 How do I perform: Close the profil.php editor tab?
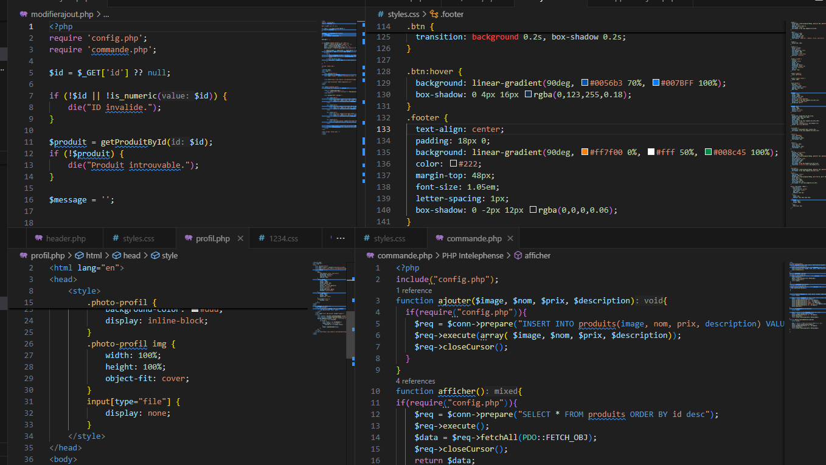tap(240, 238)
